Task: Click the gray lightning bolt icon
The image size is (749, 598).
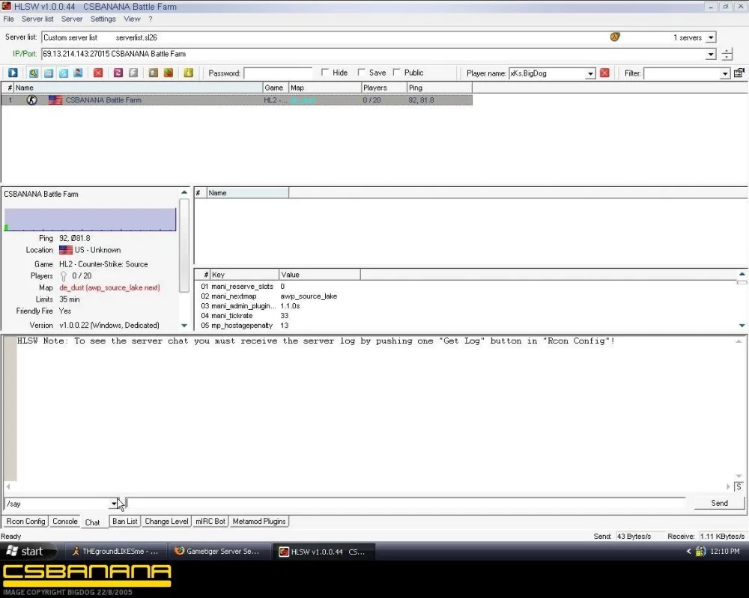Action: coord(133,73)
